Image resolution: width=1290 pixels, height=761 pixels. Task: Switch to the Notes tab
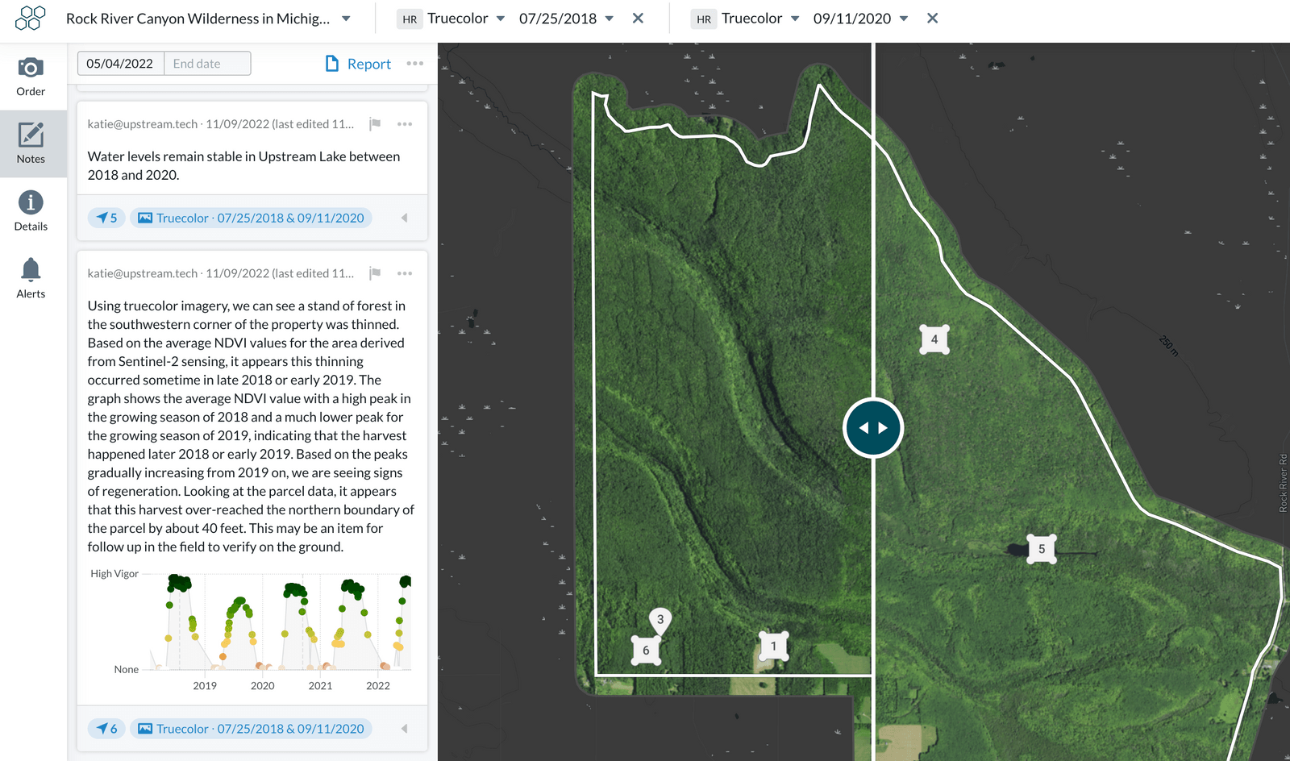pos(31,143)
